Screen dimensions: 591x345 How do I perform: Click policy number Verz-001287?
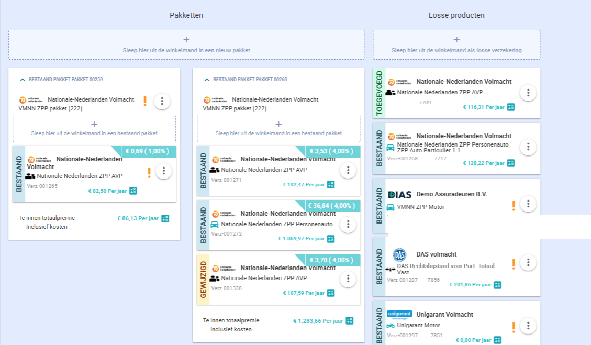tap(402, 280)
